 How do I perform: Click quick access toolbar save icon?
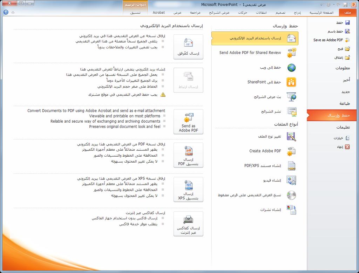click(345, 5)
